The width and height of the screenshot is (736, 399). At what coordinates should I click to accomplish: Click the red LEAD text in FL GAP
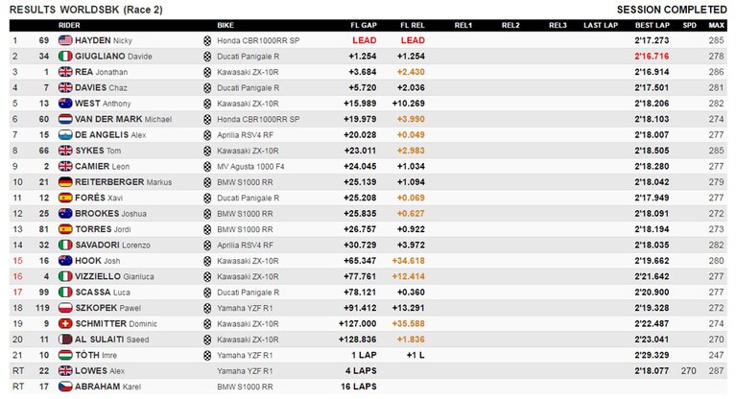click(x=365, y=40)
